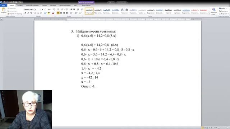Open the Рецензирование tab
This screenshot has height=129, width=230.
[65, 5]
